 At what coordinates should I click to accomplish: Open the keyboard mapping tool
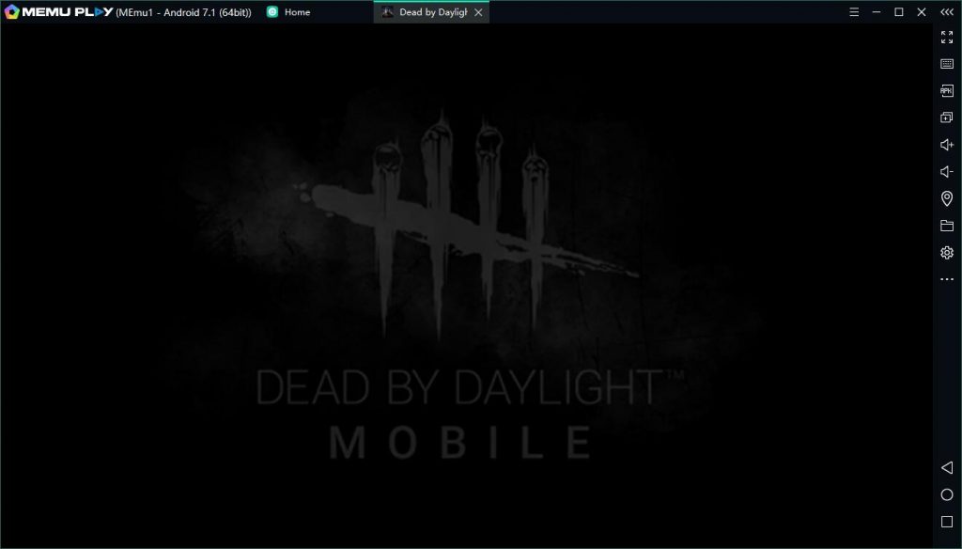[947, 64]
